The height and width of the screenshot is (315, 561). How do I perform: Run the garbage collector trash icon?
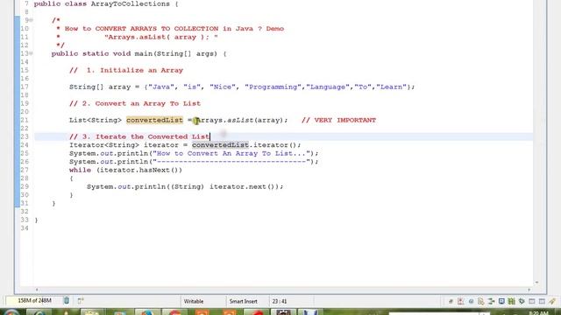pos(67,301)
